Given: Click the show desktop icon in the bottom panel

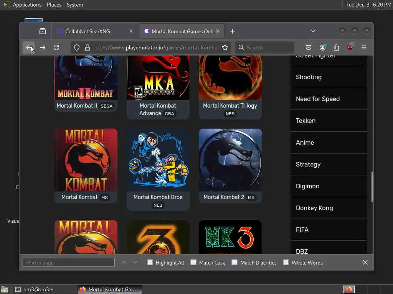Looking at the screenshot, I should pyautogui.click(x=5, y=289).
